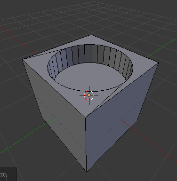177x181 pixels.
Task: Click the circular floor inside the cylindrical hole
Action: pos(90,77)
